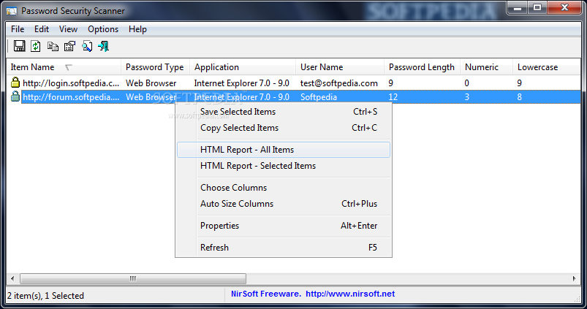The image size is (587, 309).
Task: Click the test@softpedia.com user name cell
Action: 338,83
